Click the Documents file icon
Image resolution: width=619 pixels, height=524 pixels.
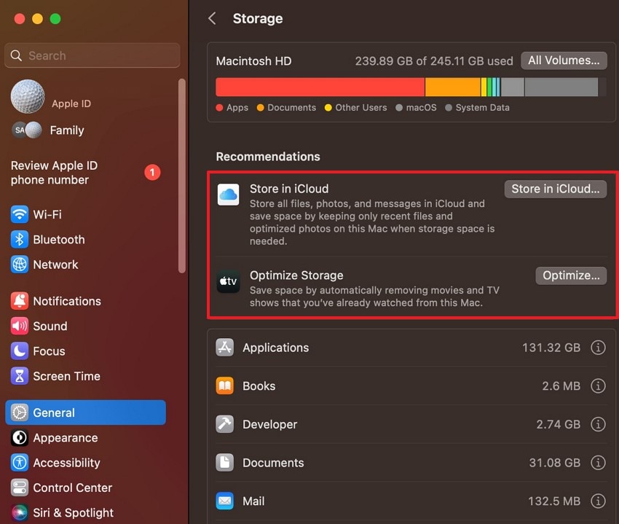pyautogui.click(x=224, y=462)
